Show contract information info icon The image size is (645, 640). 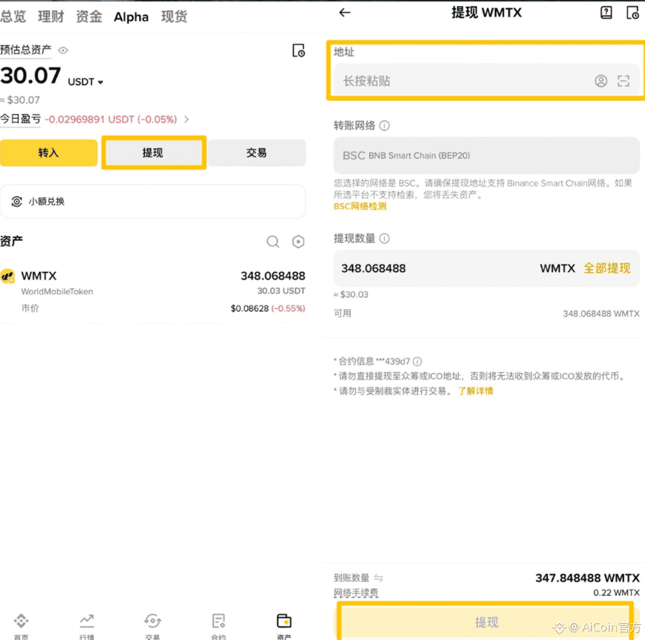[418, 361]
